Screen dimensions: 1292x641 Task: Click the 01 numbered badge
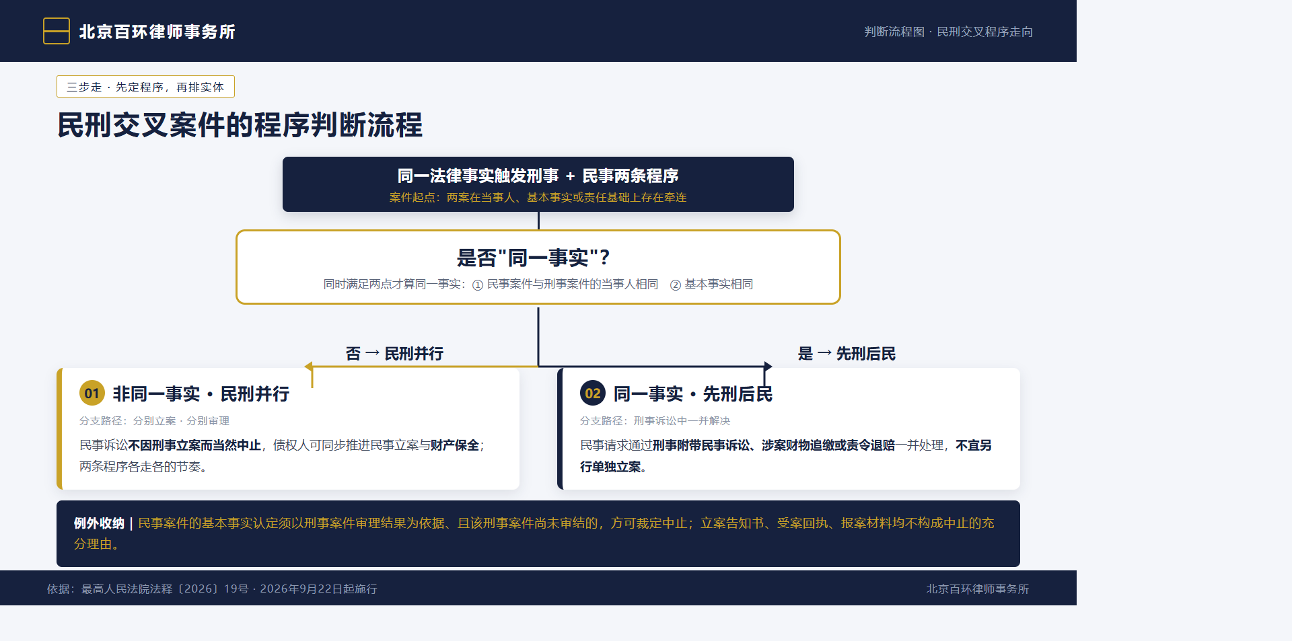92,393
